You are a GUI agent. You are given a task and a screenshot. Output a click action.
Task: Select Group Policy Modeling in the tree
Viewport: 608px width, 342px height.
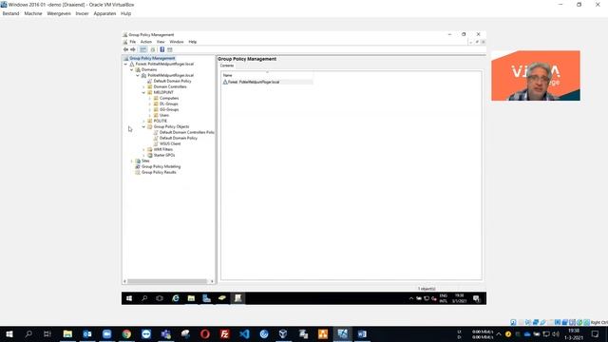[x=161, y=166]
